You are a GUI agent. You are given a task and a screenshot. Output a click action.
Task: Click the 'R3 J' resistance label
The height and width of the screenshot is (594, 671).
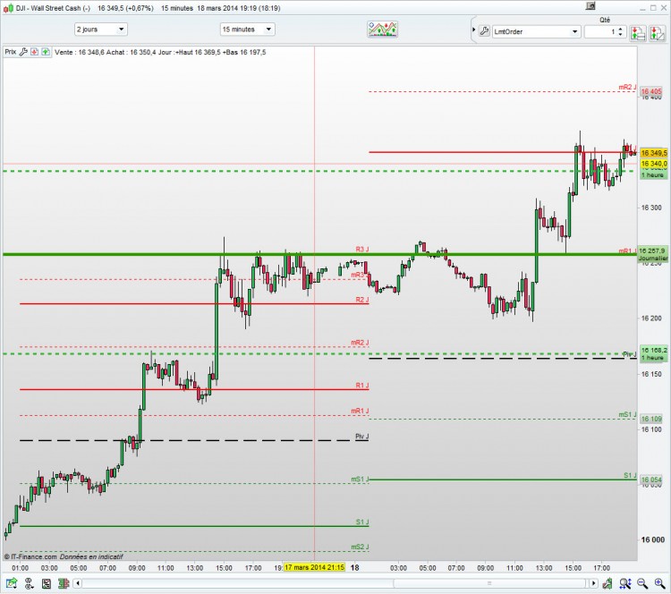362,249
